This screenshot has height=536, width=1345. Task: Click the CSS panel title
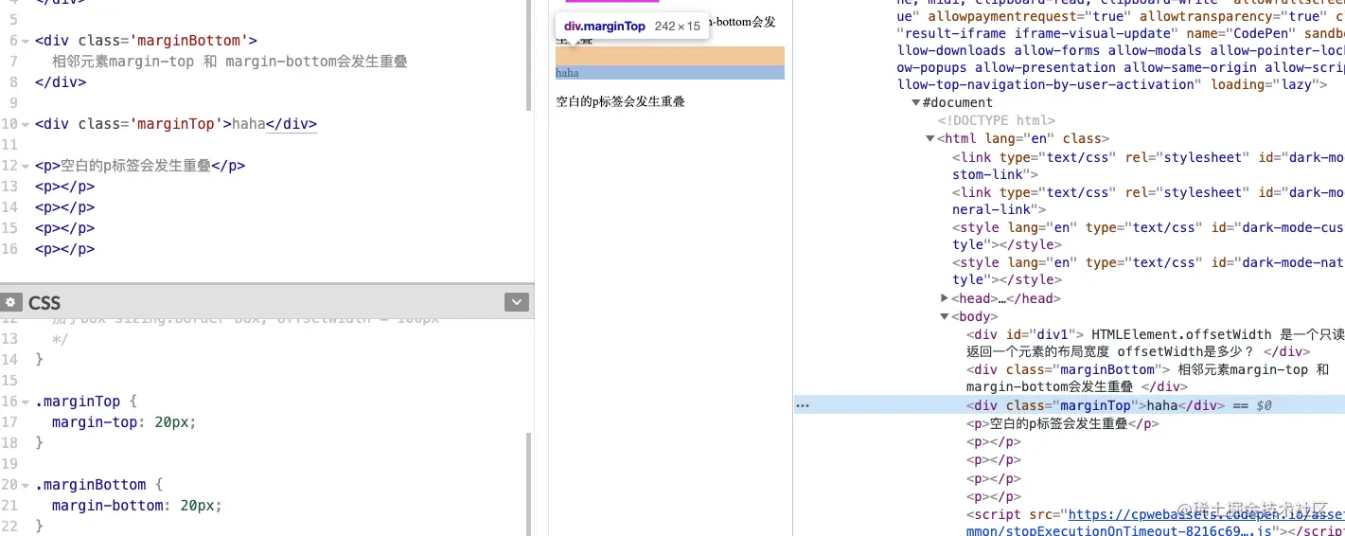(x=44, y=303)
